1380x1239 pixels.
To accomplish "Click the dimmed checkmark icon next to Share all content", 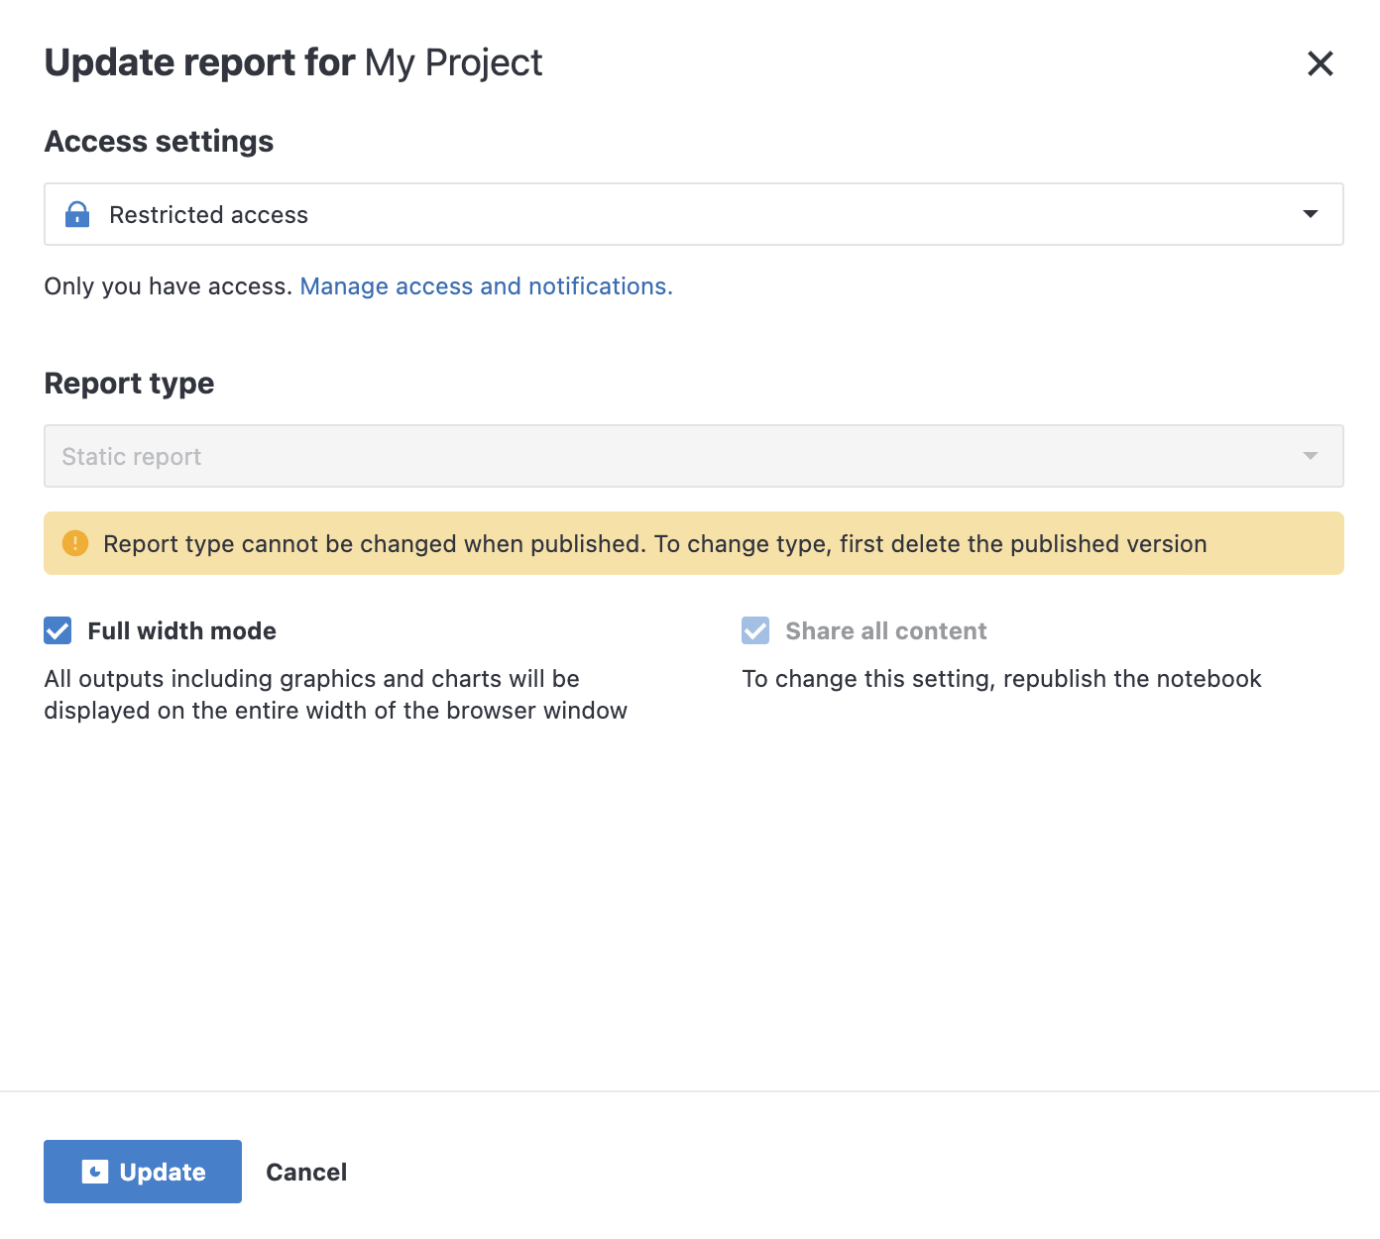I will pos(755,630).
